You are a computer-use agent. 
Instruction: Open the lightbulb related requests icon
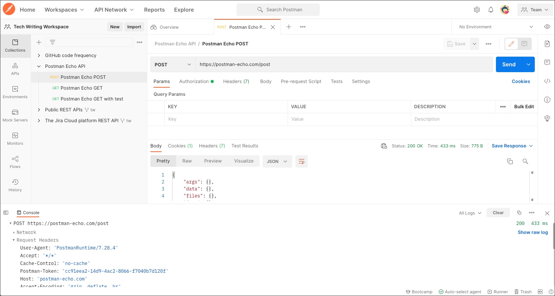[547, 118]
